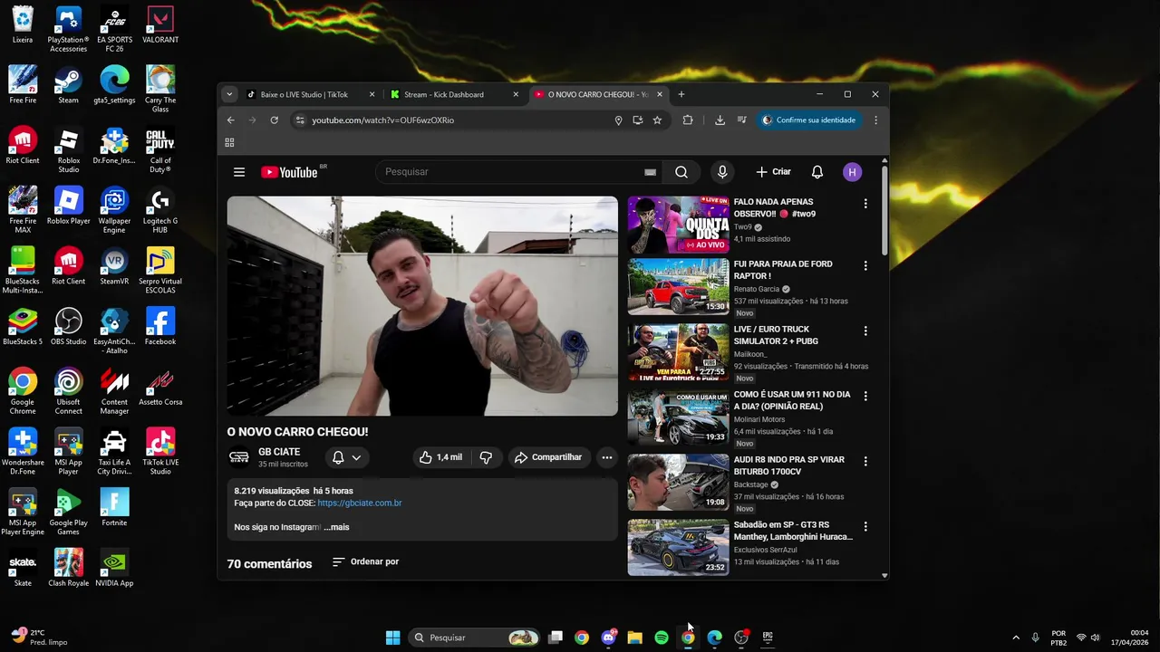Go to YouTube home via logo
The height and width of the screenshot is (652, 1160).
289,172
